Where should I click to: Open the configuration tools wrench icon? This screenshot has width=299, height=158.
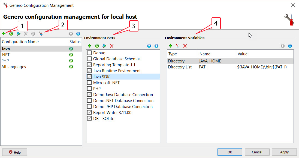(40, 34)
